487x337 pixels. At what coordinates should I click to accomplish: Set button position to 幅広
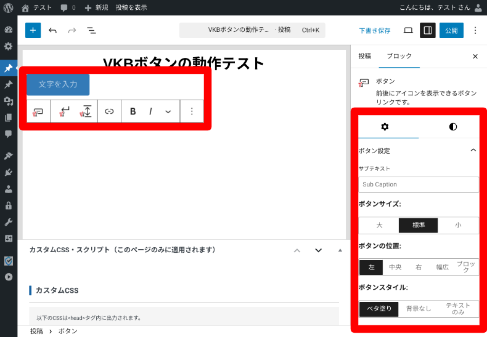[x=442, y=267]
